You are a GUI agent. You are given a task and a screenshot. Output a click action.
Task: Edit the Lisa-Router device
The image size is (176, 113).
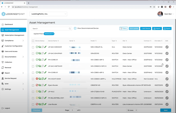[167, 104]
